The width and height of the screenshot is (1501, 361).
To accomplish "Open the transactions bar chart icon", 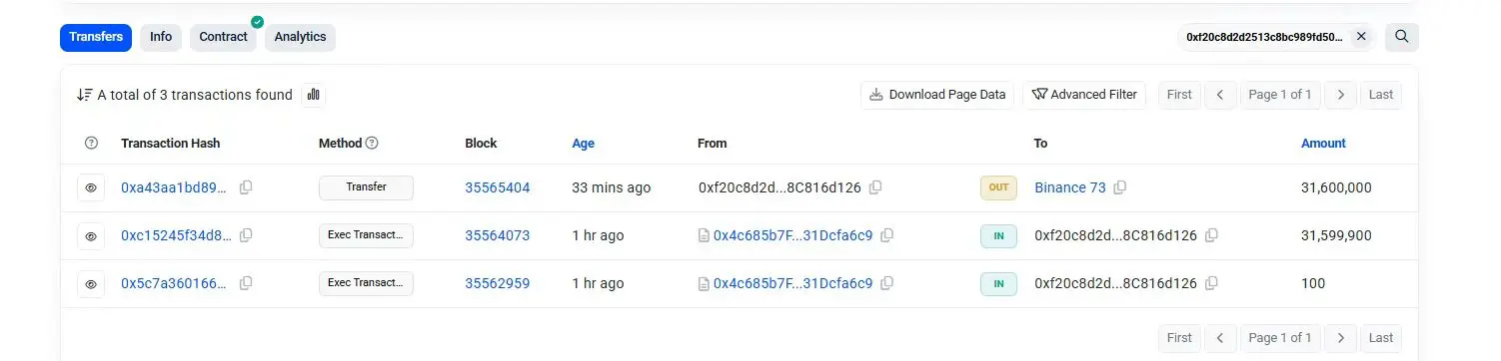I will pos(314,95).
